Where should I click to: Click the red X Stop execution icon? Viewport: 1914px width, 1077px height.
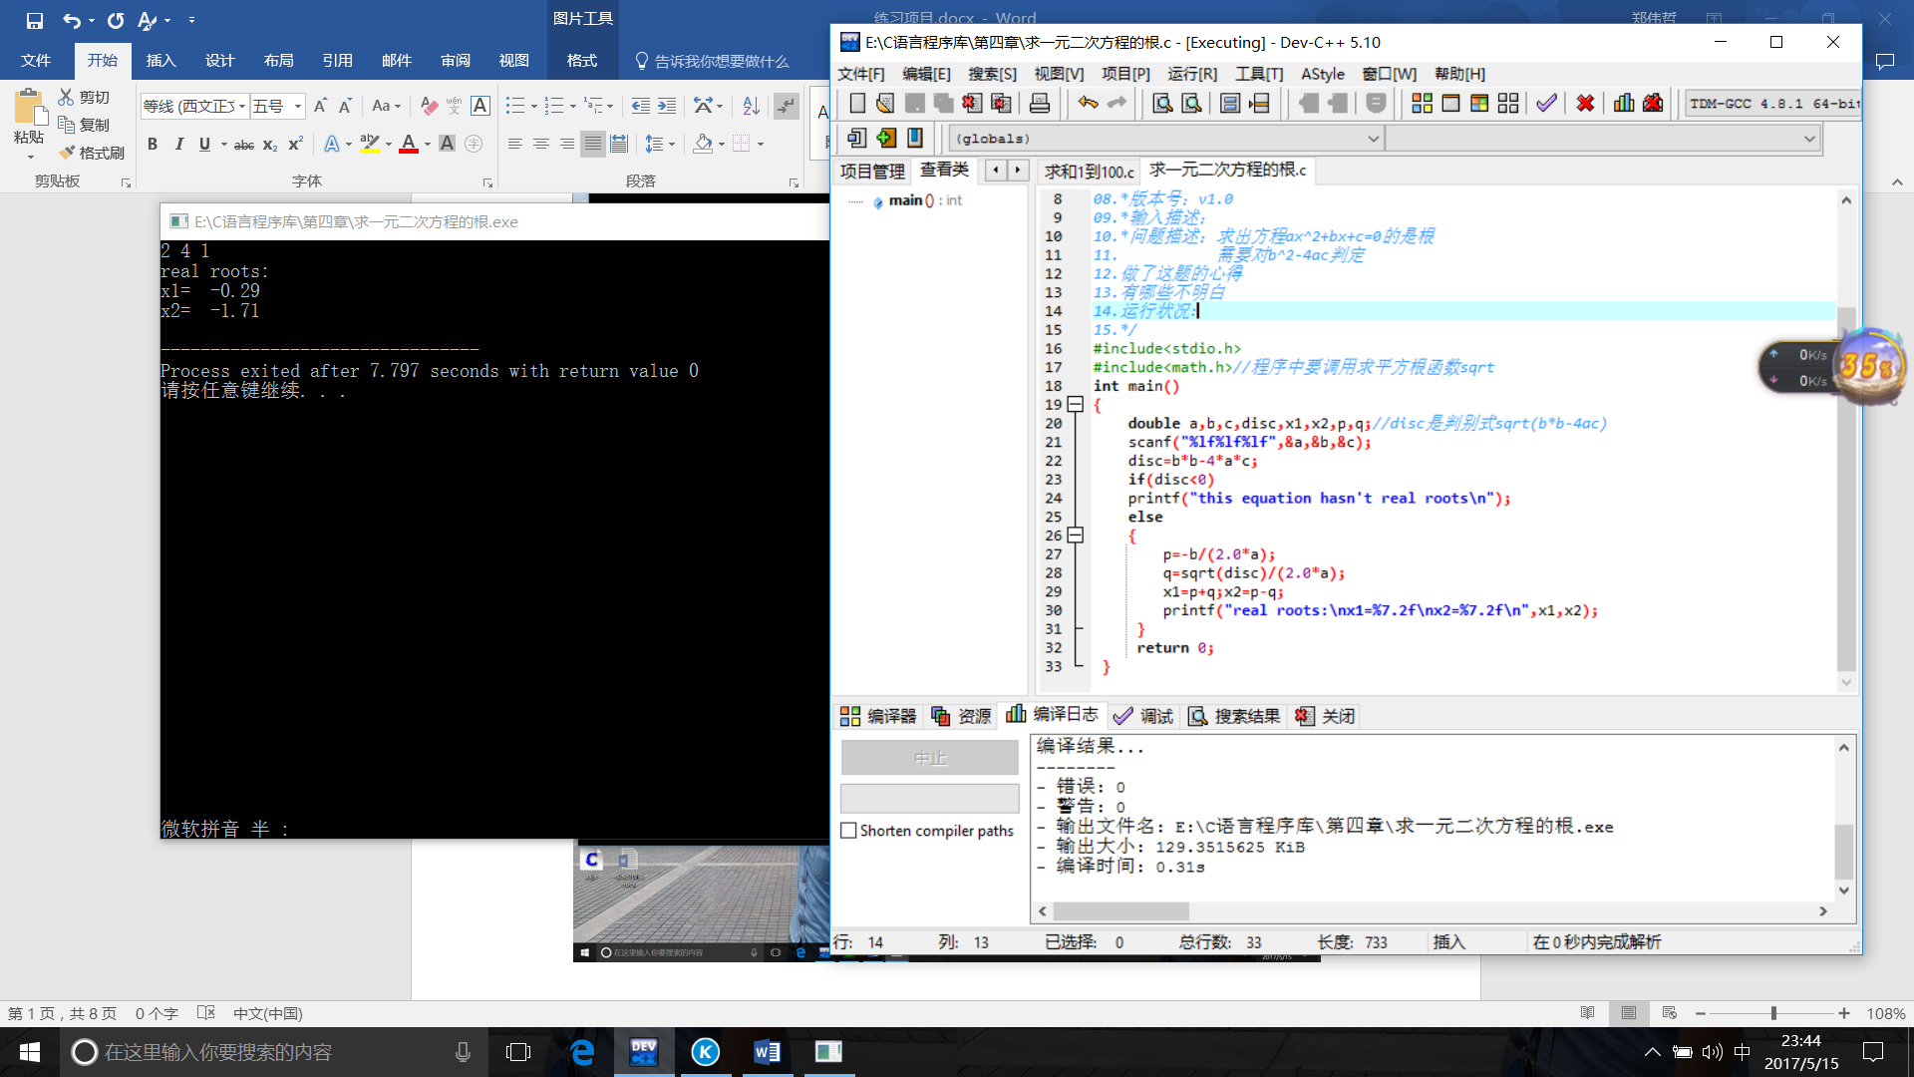click(1585, 103)
